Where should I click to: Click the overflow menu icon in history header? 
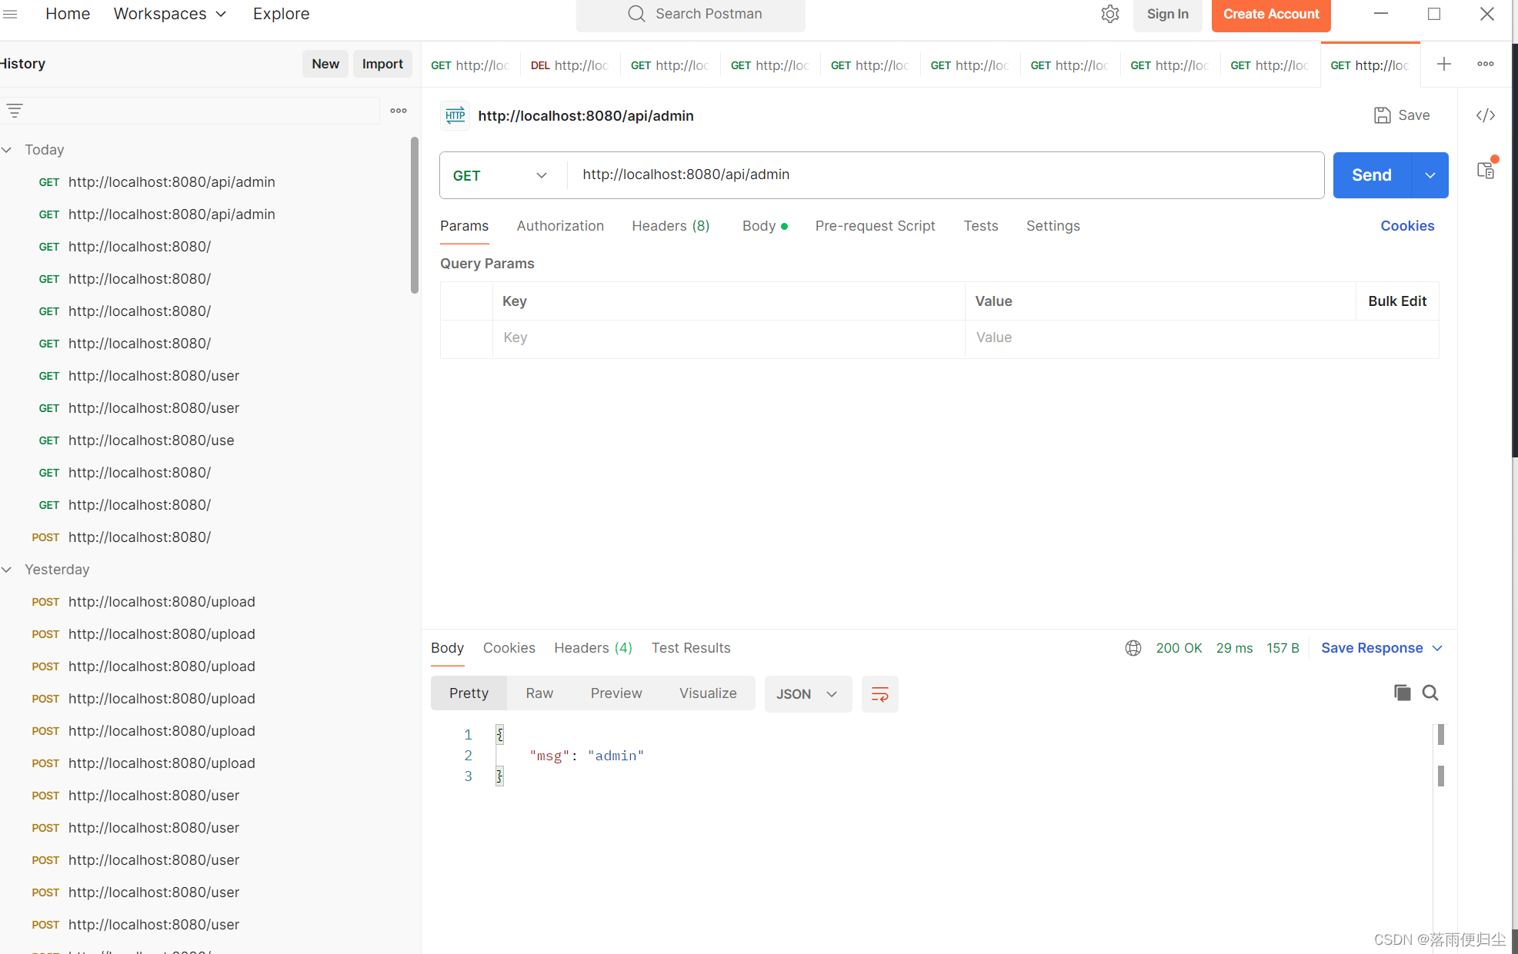click(399, 110)
